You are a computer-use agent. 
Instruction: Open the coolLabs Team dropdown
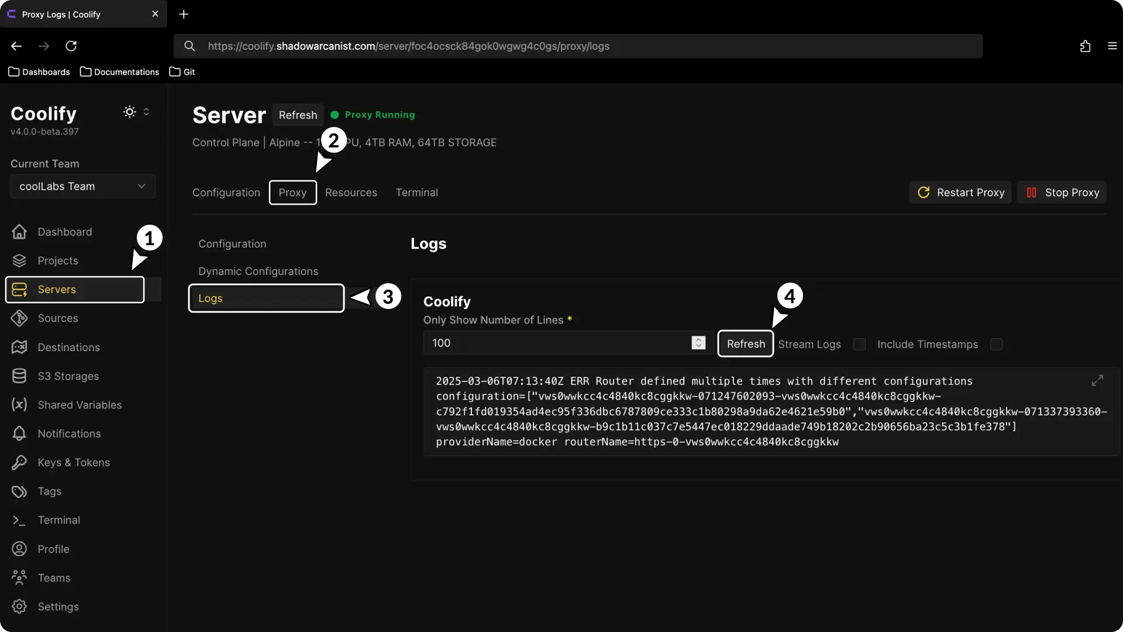[x=82, y=186]
